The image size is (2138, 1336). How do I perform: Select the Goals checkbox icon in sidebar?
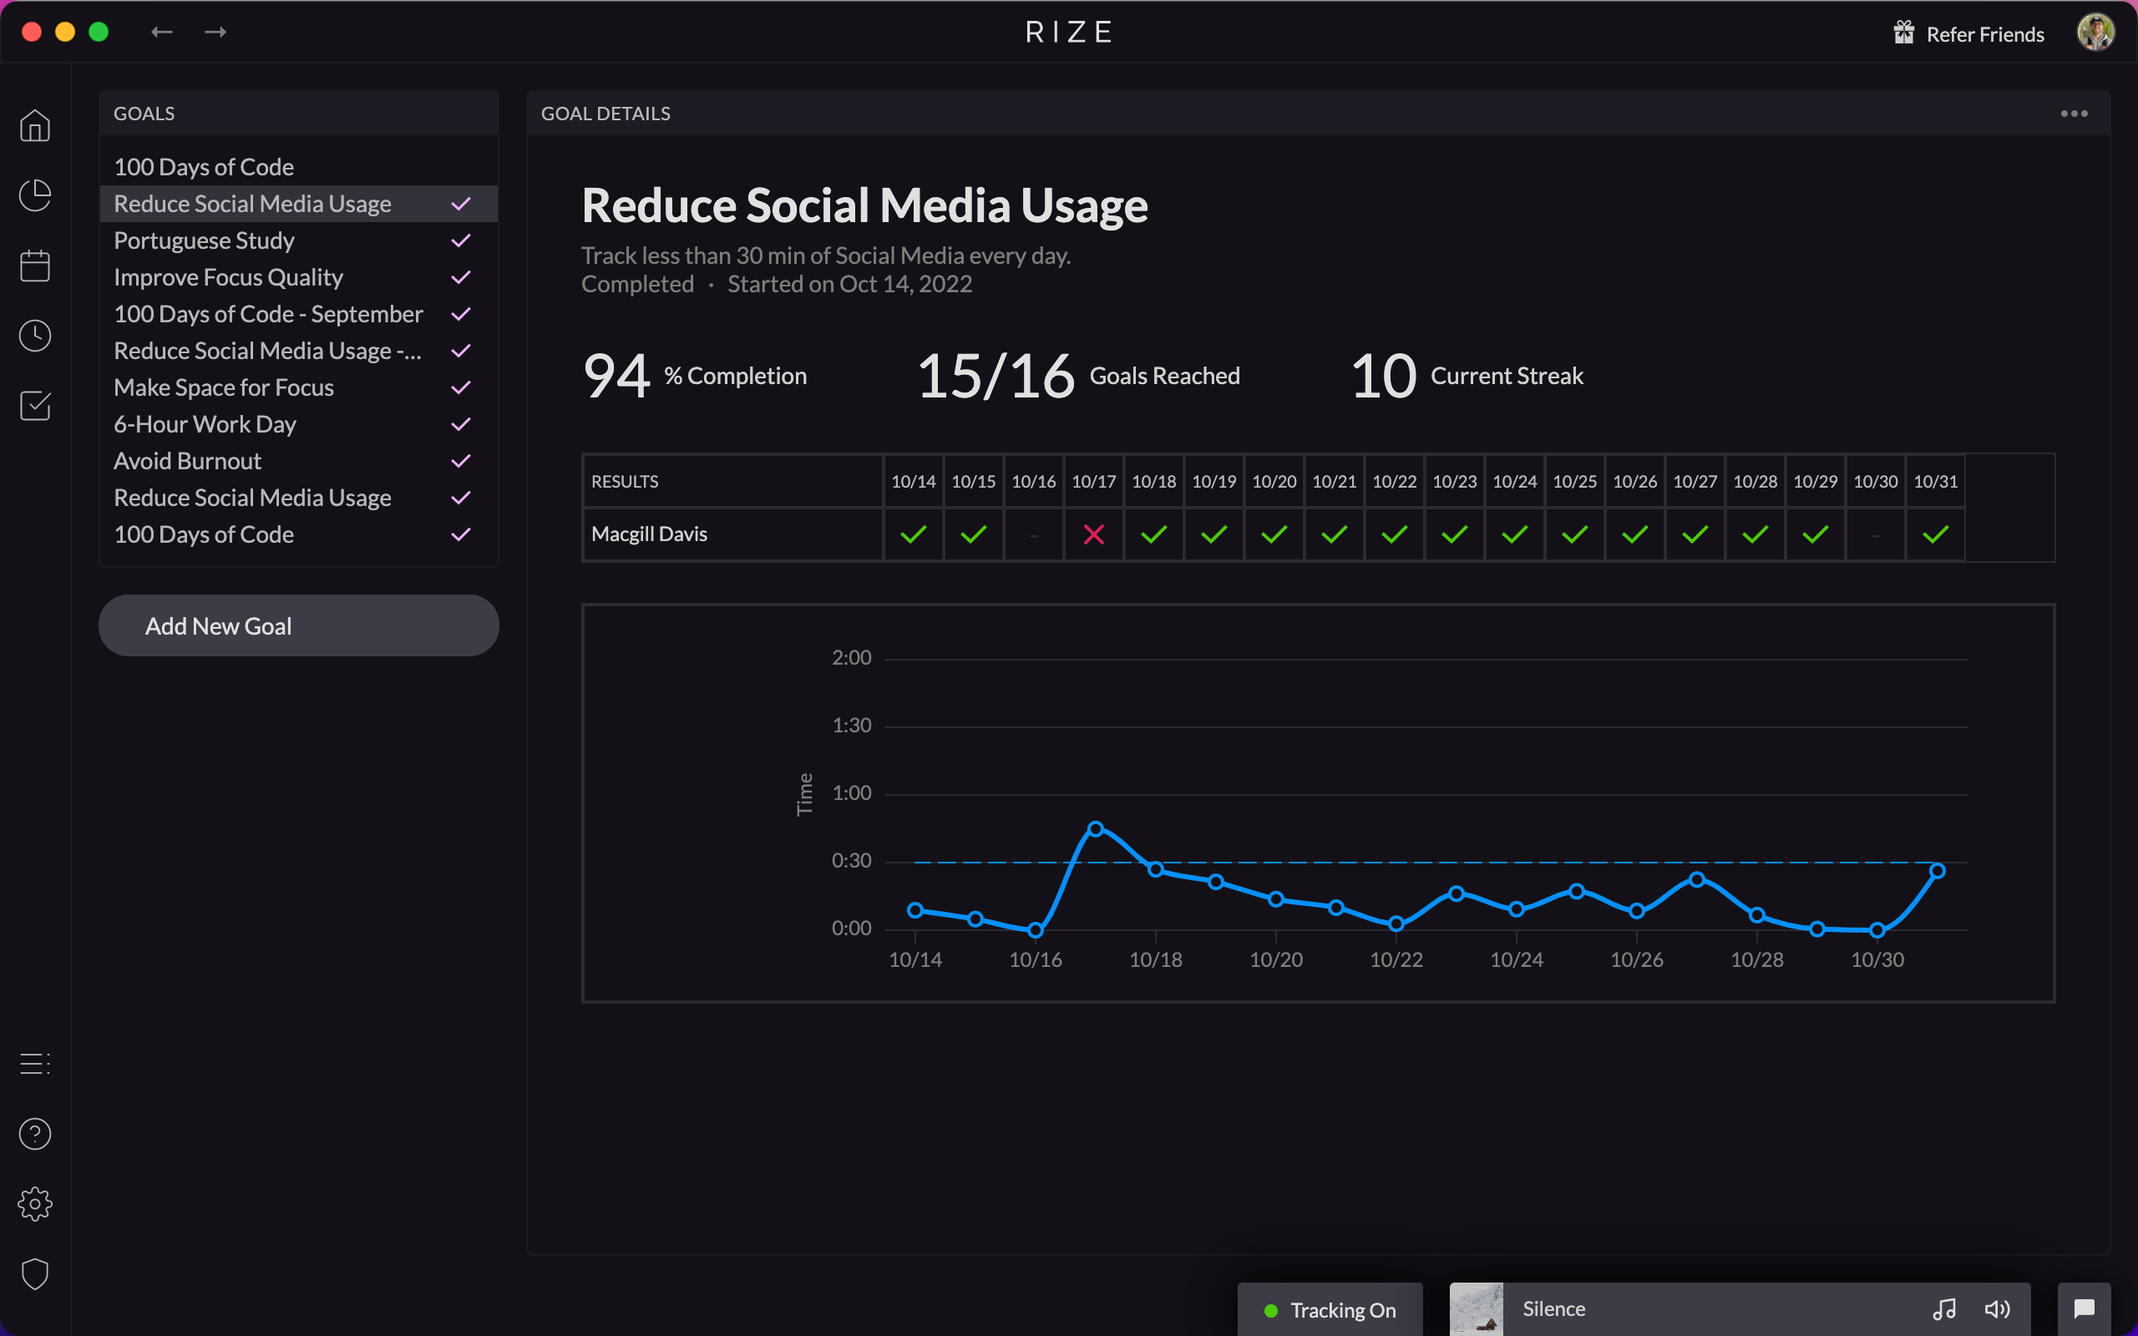tap(35, 406)
